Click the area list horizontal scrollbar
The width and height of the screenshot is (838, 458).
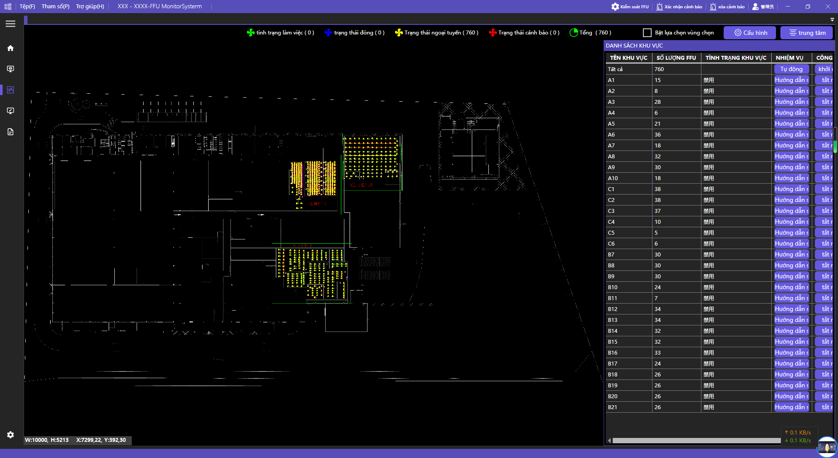click(696, 441)
